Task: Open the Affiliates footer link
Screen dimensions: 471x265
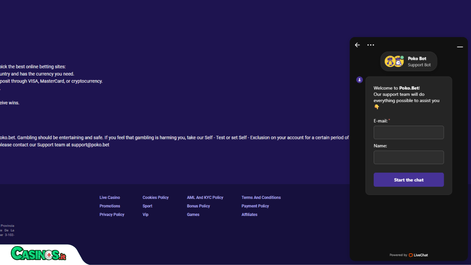Action: tap(250, 215)
